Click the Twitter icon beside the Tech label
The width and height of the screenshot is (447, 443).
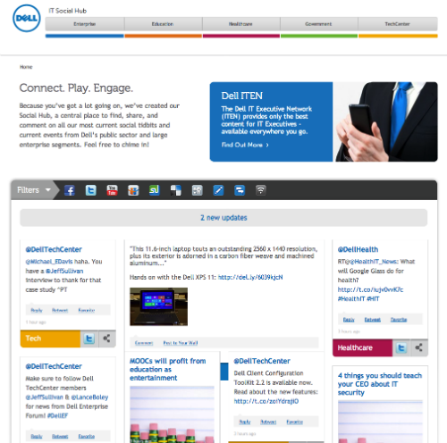[x=89, y=339]
